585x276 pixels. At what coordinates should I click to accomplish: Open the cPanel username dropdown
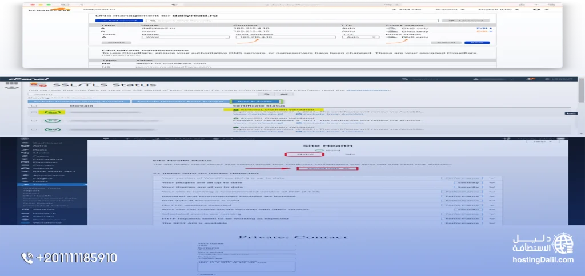[494, 79]
